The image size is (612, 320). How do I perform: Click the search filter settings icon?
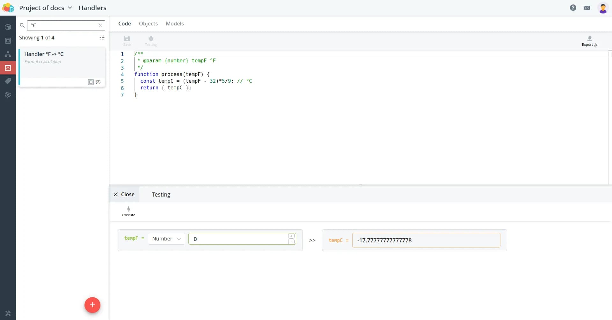[x=102, y=38]
